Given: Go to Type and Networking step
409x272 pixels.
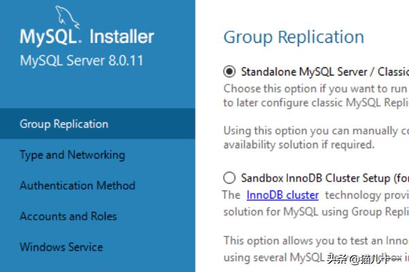Looking at the screenshot, I should pyautogui.click(x=72, y=155).
